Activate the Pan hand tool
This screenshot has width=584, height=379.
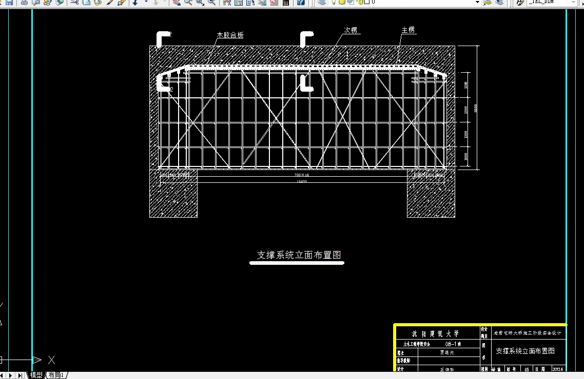pyautogui.click(x=176, y=2)
